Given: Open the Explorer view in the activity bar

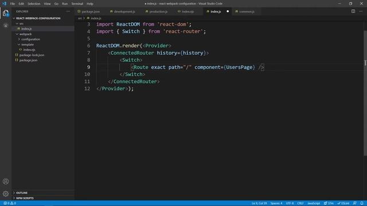Looking at the screenshot, I should click(6, 13).
